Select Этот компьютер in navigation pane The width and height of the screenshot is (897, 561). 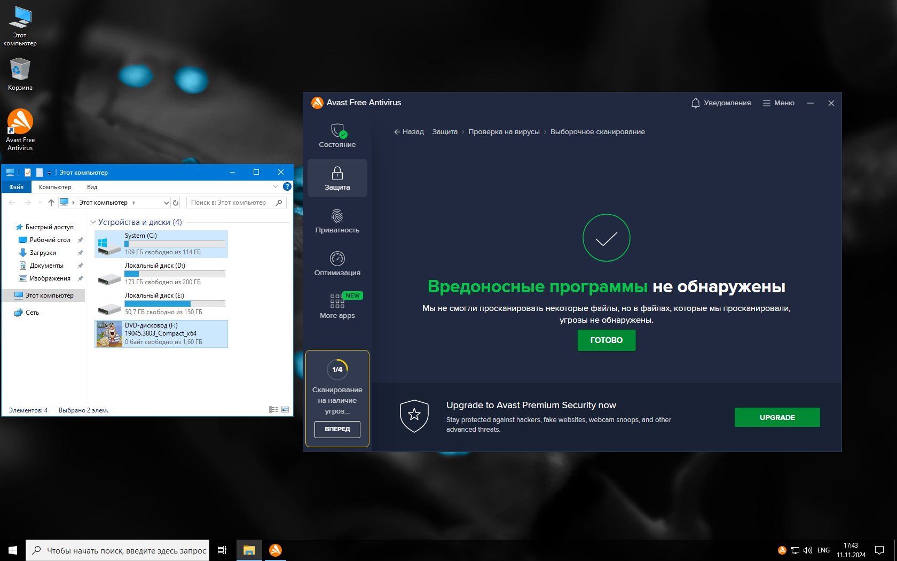44,295
